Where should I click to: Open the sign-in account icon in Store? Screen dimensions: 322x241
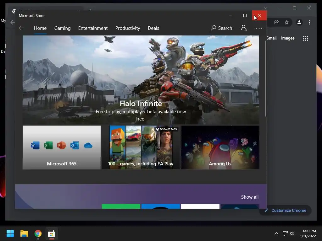click(x=244, y=28)
